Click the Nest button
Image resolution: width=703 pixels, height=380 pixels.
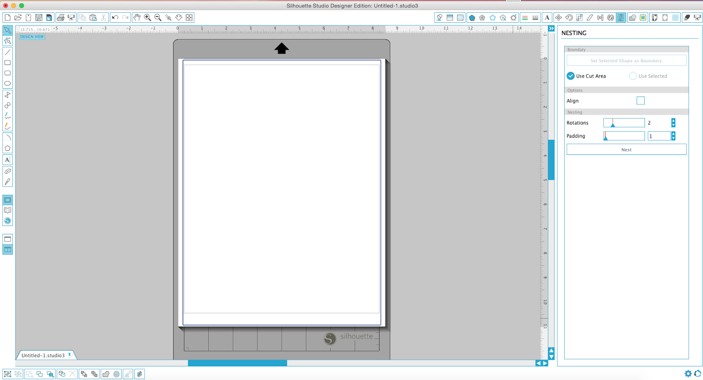627,150
